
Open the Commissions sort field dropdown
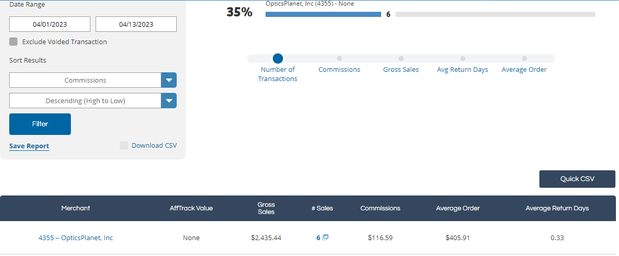click(93, 80)
